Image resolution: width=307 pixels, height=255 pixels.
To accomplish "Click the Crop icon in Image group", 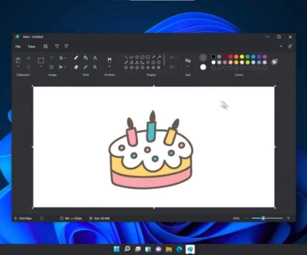I will [x=51, y=58].
